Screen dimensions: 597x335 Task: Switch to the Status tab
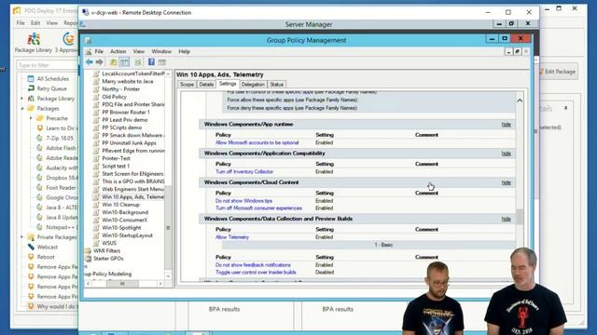(277, 85)
